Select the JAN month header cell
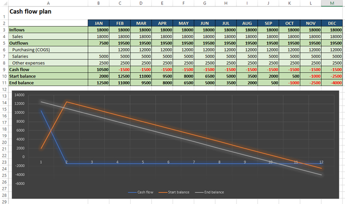 pyautogui.click(x=99, y=23)
